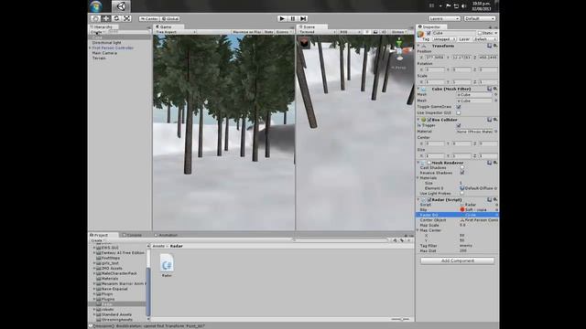Open the Radar C# script asset
The width and height of the screenshot is (586, 329).
[167, 266]
